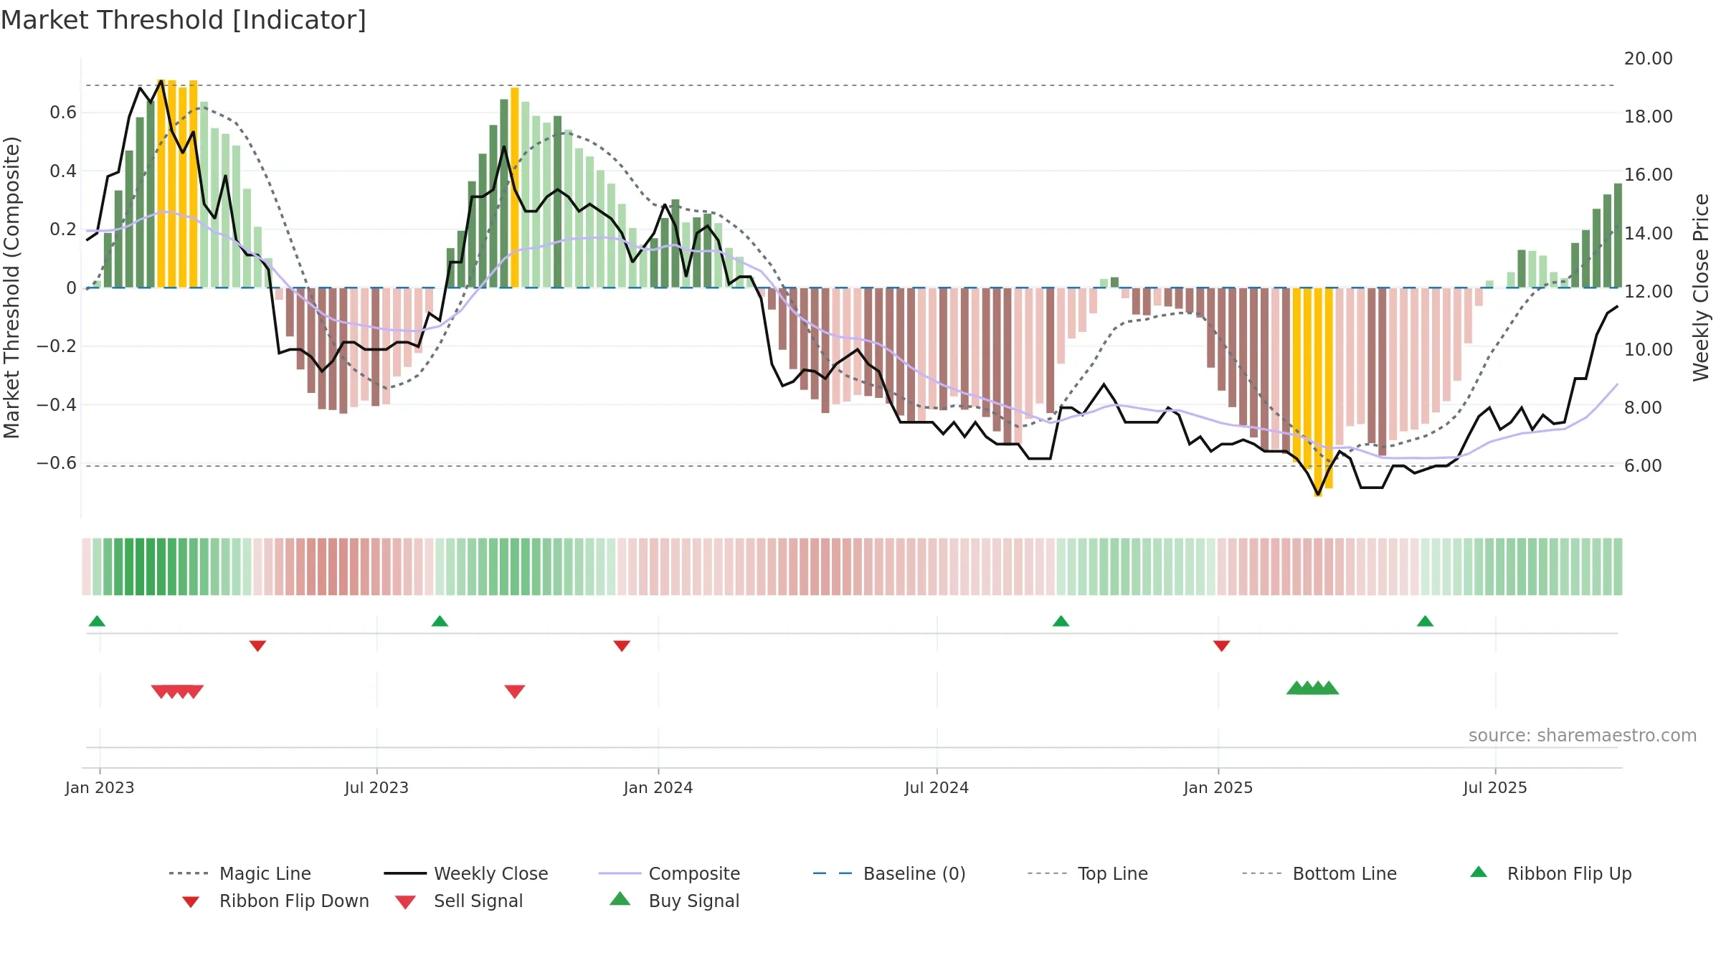Click the ribbon flip up triangle before Jul 2025

[x=1425, y=621]
